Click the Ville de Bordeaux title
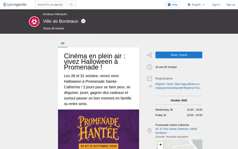238x149 pixels. pyautogui.click(x=60, y=21)
